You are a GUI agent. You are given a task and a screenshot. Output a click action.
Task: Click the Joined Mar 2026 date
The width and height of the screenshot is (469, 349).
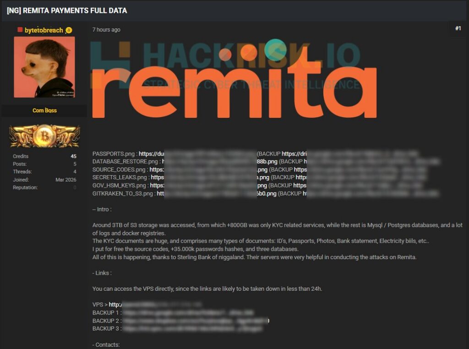coord(66,180)
